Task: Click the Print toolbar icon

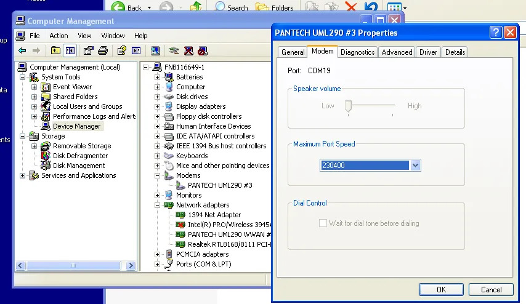Action: (103, 50)
